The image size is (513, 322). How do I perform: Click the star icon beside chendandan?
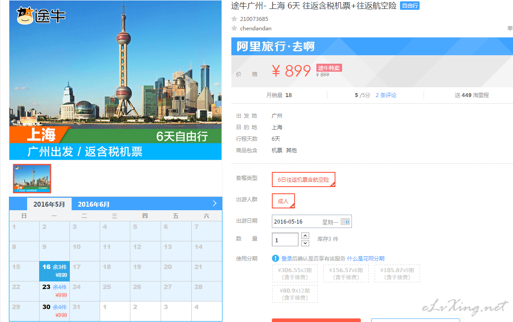pos(234,28)
